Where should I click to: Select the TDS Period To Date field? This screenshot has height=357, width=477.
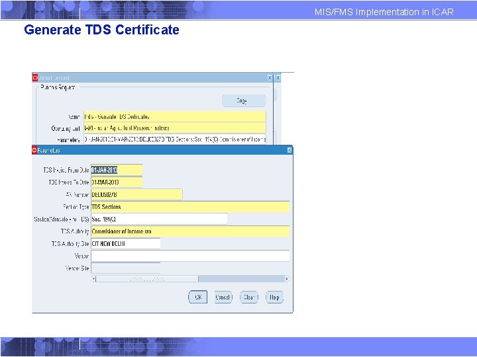[117, 182]
